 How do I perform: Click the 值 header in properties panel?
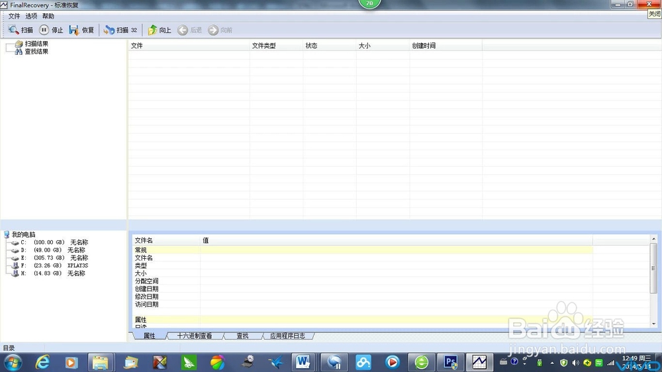(x=397, y=240)
